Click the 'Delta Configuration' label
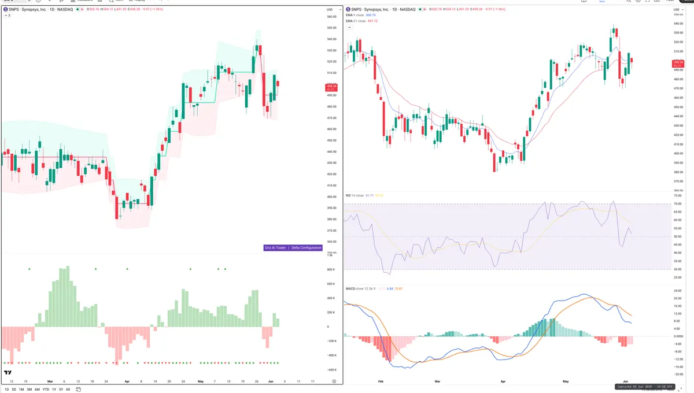The image size is (694, 393). 306,247
